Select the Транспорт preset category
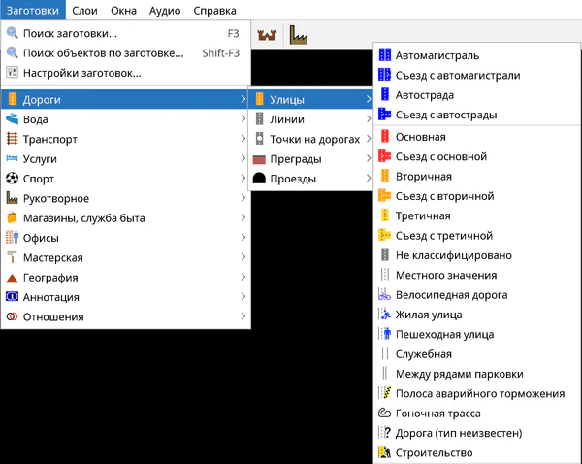This screenshot has width=582, height=464. (49, 139)
